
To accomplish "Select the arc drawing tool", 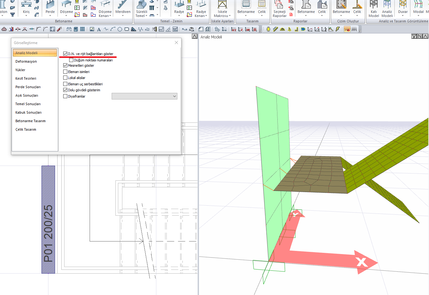I will tap(113, 29).
